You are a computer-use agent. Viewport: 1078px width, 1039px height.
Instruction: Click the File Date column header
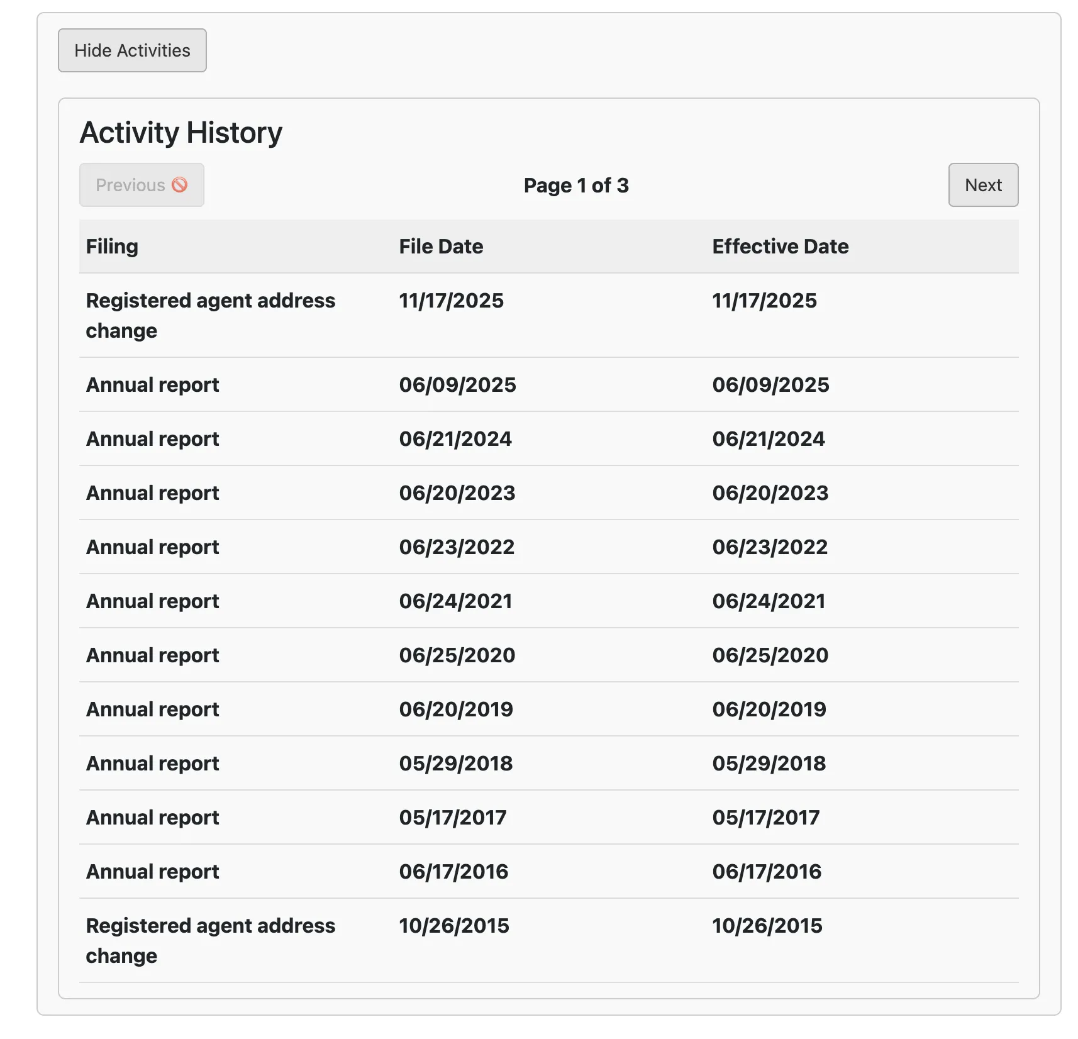(441, 247)
